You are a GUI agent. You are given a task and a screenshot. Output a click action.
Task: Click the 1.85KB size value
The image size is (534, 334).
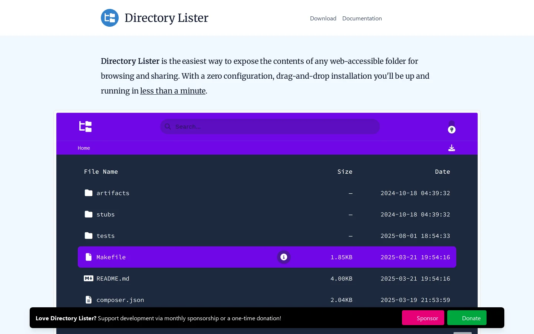342,257
